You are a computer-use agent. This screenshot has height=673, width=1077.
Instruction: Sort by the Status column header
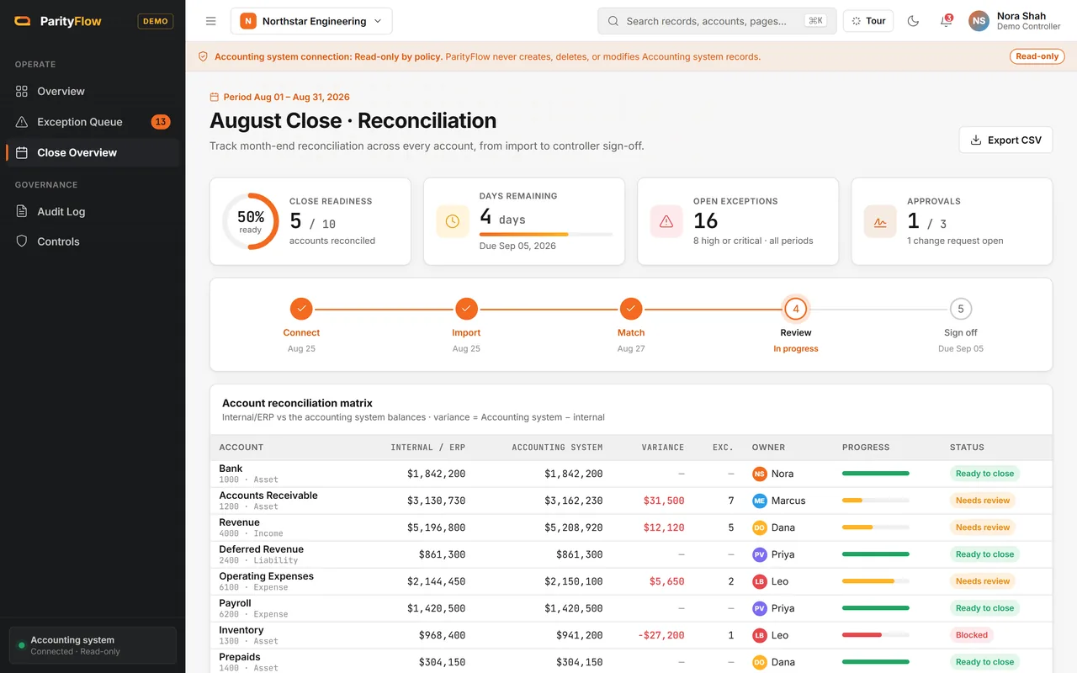(967, 448)
